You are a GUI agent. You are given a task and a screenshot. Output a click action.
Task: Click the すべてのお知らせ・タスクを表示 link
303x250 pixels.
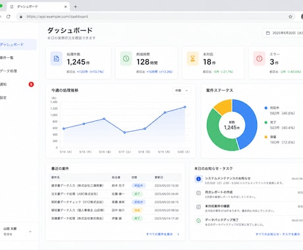click(277, 234)
